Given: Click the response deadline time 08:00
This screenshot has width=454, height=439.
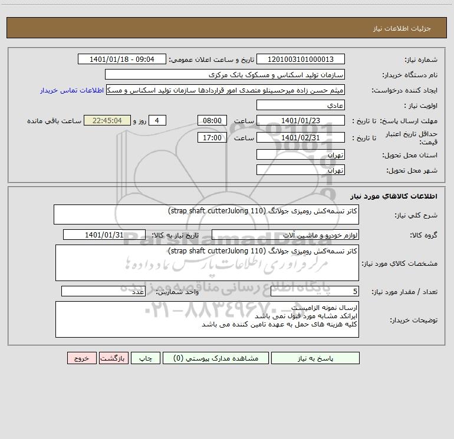Looking at the screenshot, I should [x=212, y=120].
